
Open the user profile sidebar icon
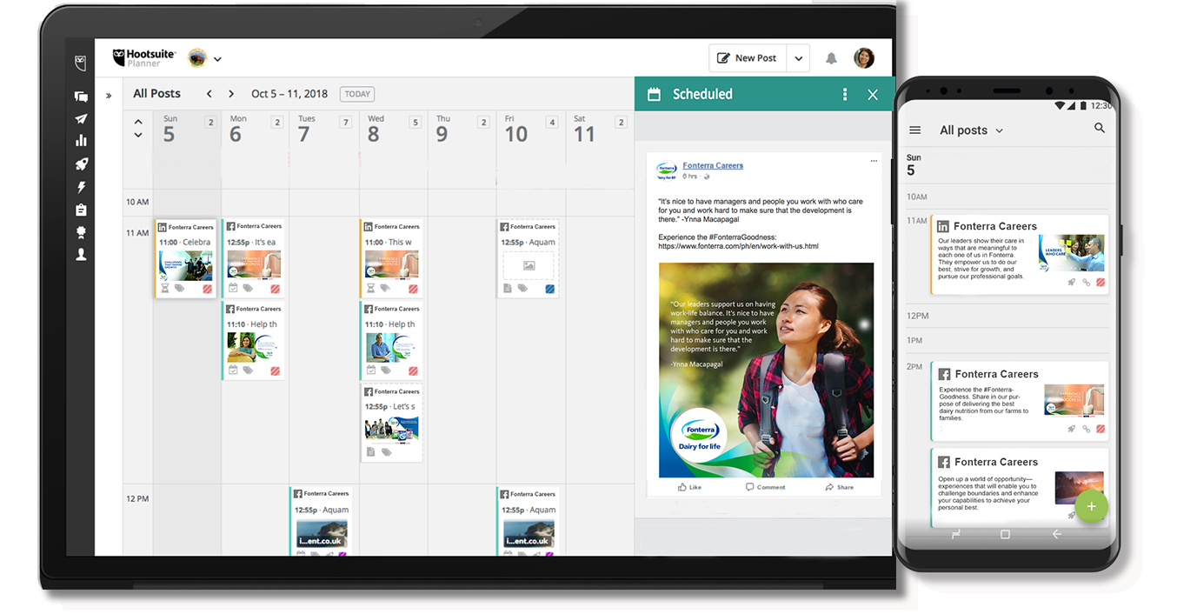click(x=81, y=255)
